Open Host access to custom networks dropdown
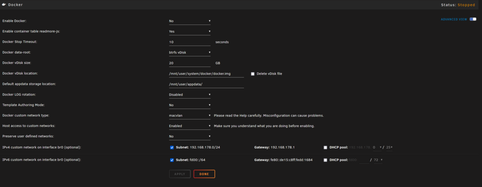The width and height of the screenshot is (482, 187). (189, 126)
